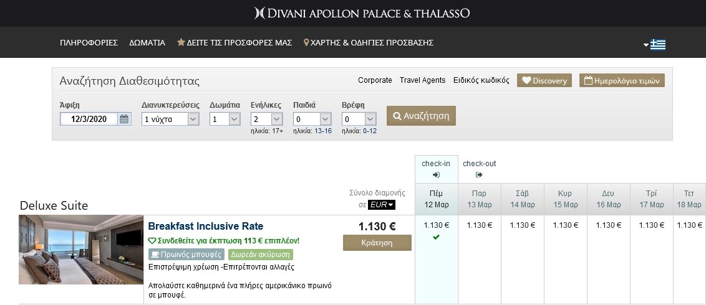Click the Άφιξη date input field
Screen dimensions: 706x305
click(89, 119)
